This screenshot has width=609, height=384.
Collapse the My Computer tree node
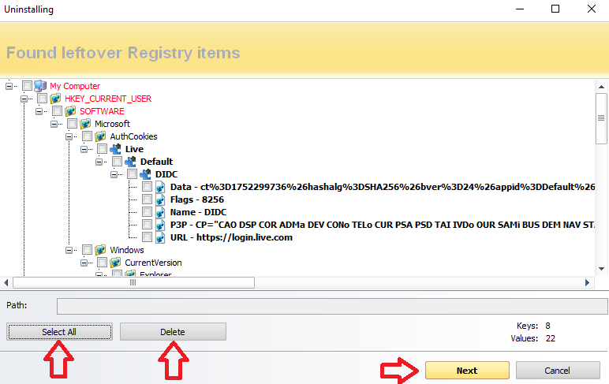tap(9, 86)
